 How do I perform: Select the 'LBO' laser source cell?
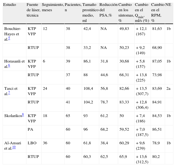(x=31, y=143)
